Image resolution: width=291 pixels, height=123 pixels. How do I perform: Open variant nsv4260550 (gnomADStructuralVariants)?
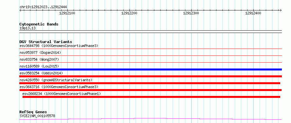pyautogui.click(x=56, y=80)
